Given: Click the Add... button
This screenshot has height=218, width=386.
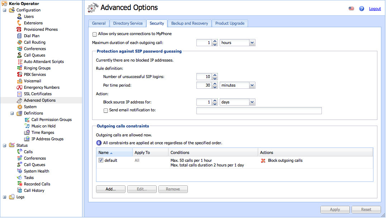Looking at the screenshot, I should tap(110, 189).
